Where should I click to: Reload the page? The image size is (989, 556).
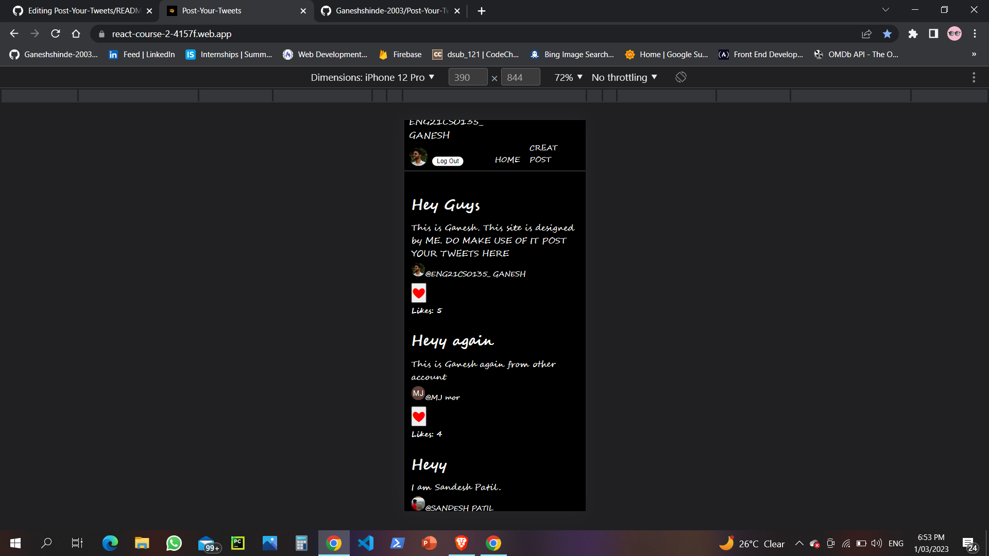point(56,34)
